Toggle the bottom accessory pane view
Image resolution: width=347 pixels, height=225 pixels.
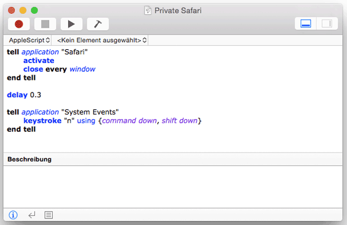click(x=305, y=24)
